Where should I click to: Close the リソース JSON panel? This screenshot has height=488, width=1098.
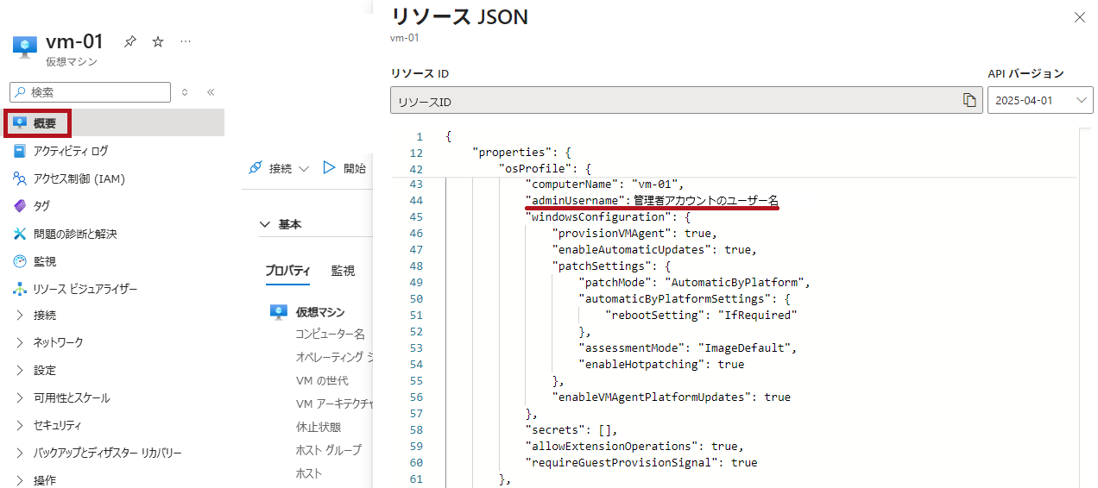pyautogui.click(x=1079, y=17)
